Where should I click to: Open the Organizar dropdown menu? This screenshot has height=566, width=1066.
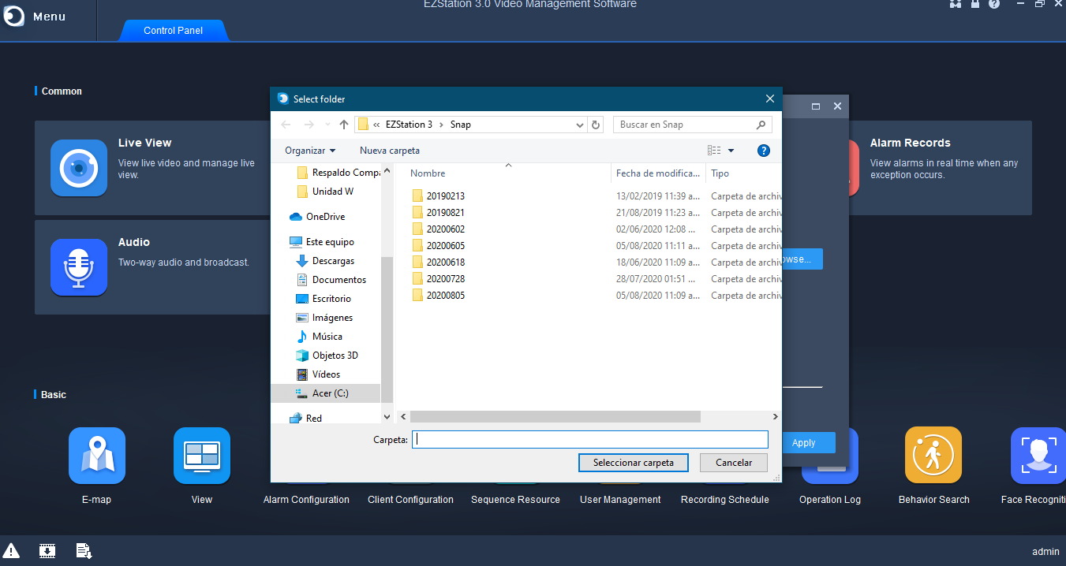(310, 151)
